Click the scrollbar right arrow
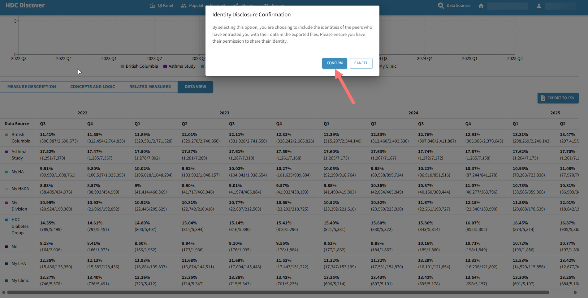This screenshot has height=298, width=588. (575, 292)
